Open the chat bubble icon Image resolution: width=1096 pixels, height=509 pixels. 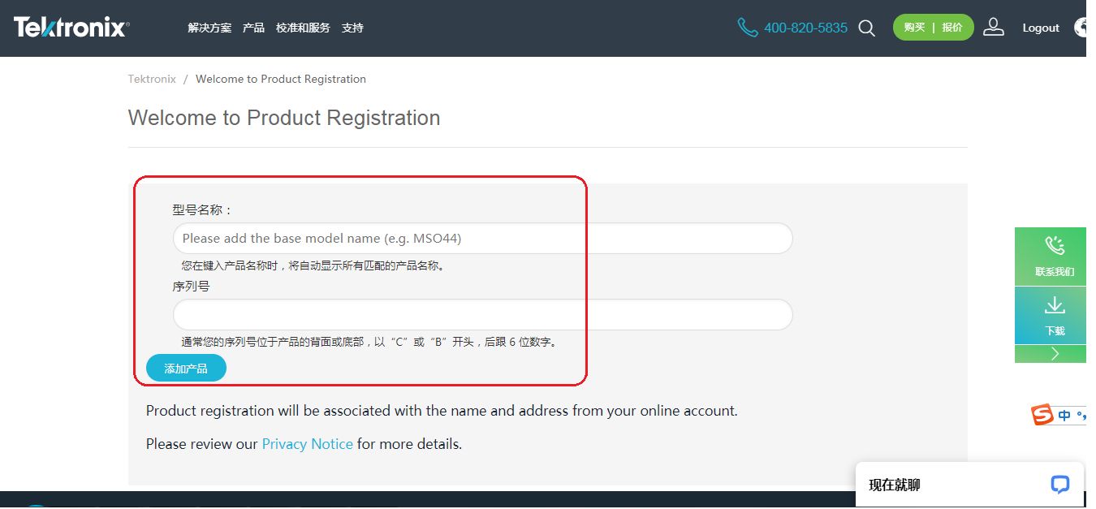click(1059, 485)
